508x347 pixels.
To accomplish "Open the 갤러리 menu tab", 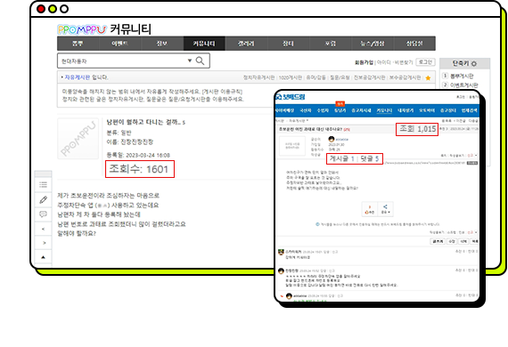I will coord(246,44).
